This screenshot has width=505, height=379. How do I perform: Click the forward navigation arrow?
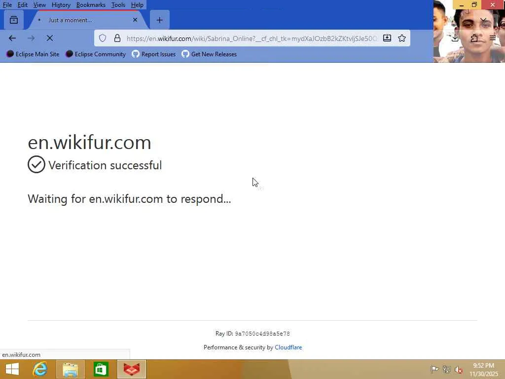pos(31,38)
